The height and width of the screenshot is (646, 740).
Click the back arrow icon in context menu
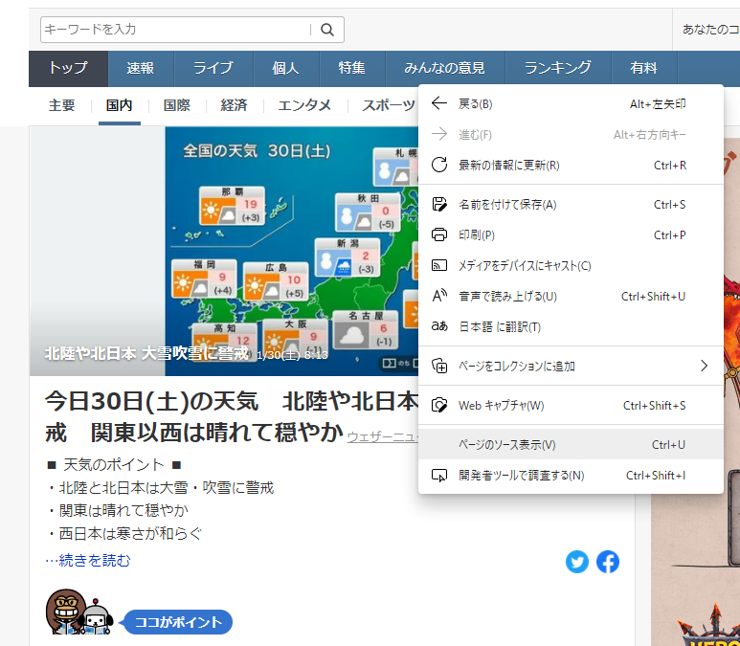point(439,103)
